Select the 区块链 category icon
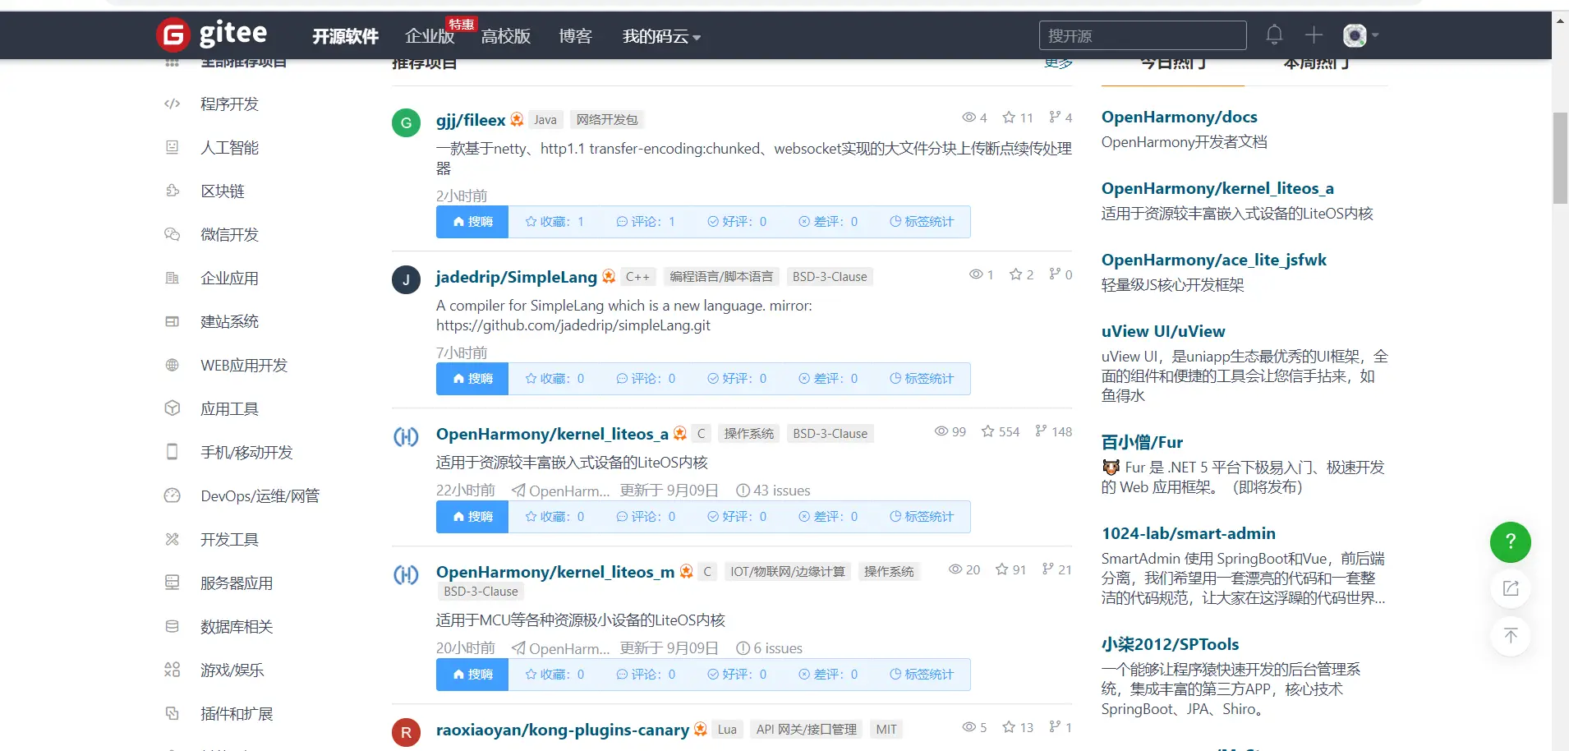The image size is (1569, 751). tap(172, 191)
